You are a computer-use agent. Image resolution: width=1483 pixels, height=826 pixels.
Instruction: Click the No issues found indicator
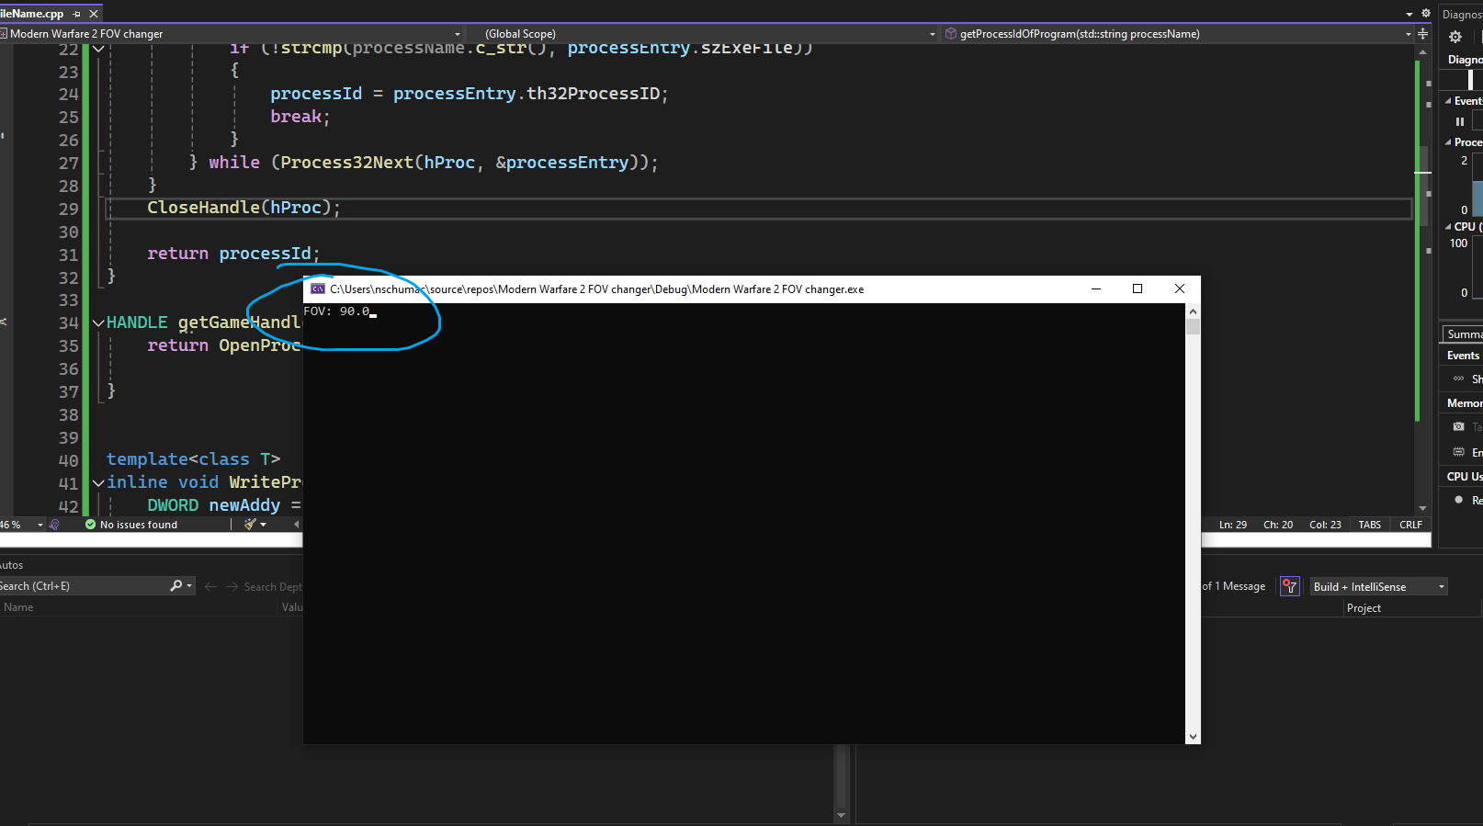click(131, 525)
